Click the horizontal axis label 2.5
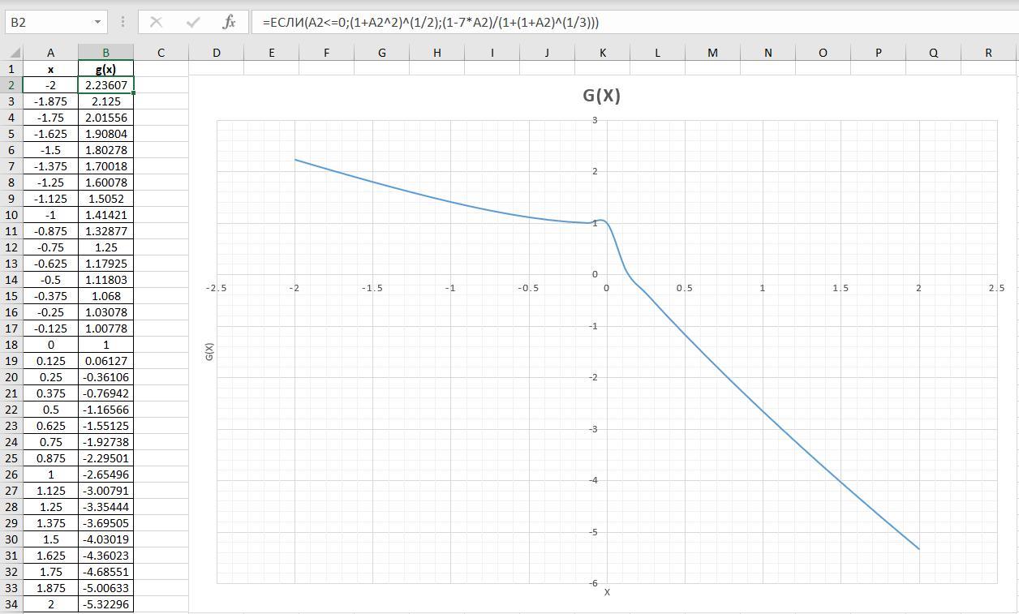Screen dimensions: 1019x614 996,288
